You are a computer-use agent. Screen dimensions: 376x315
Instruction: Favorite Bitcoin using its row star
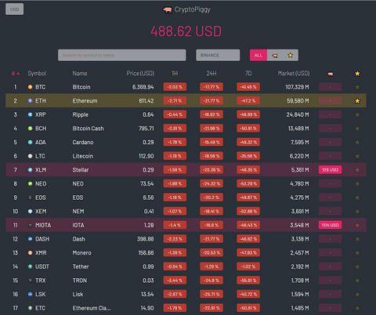click(357, 87)
